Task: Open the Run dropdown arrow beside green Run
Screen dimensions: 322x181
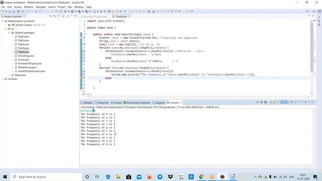Action: pyautogui.click(x=75, y=12)
